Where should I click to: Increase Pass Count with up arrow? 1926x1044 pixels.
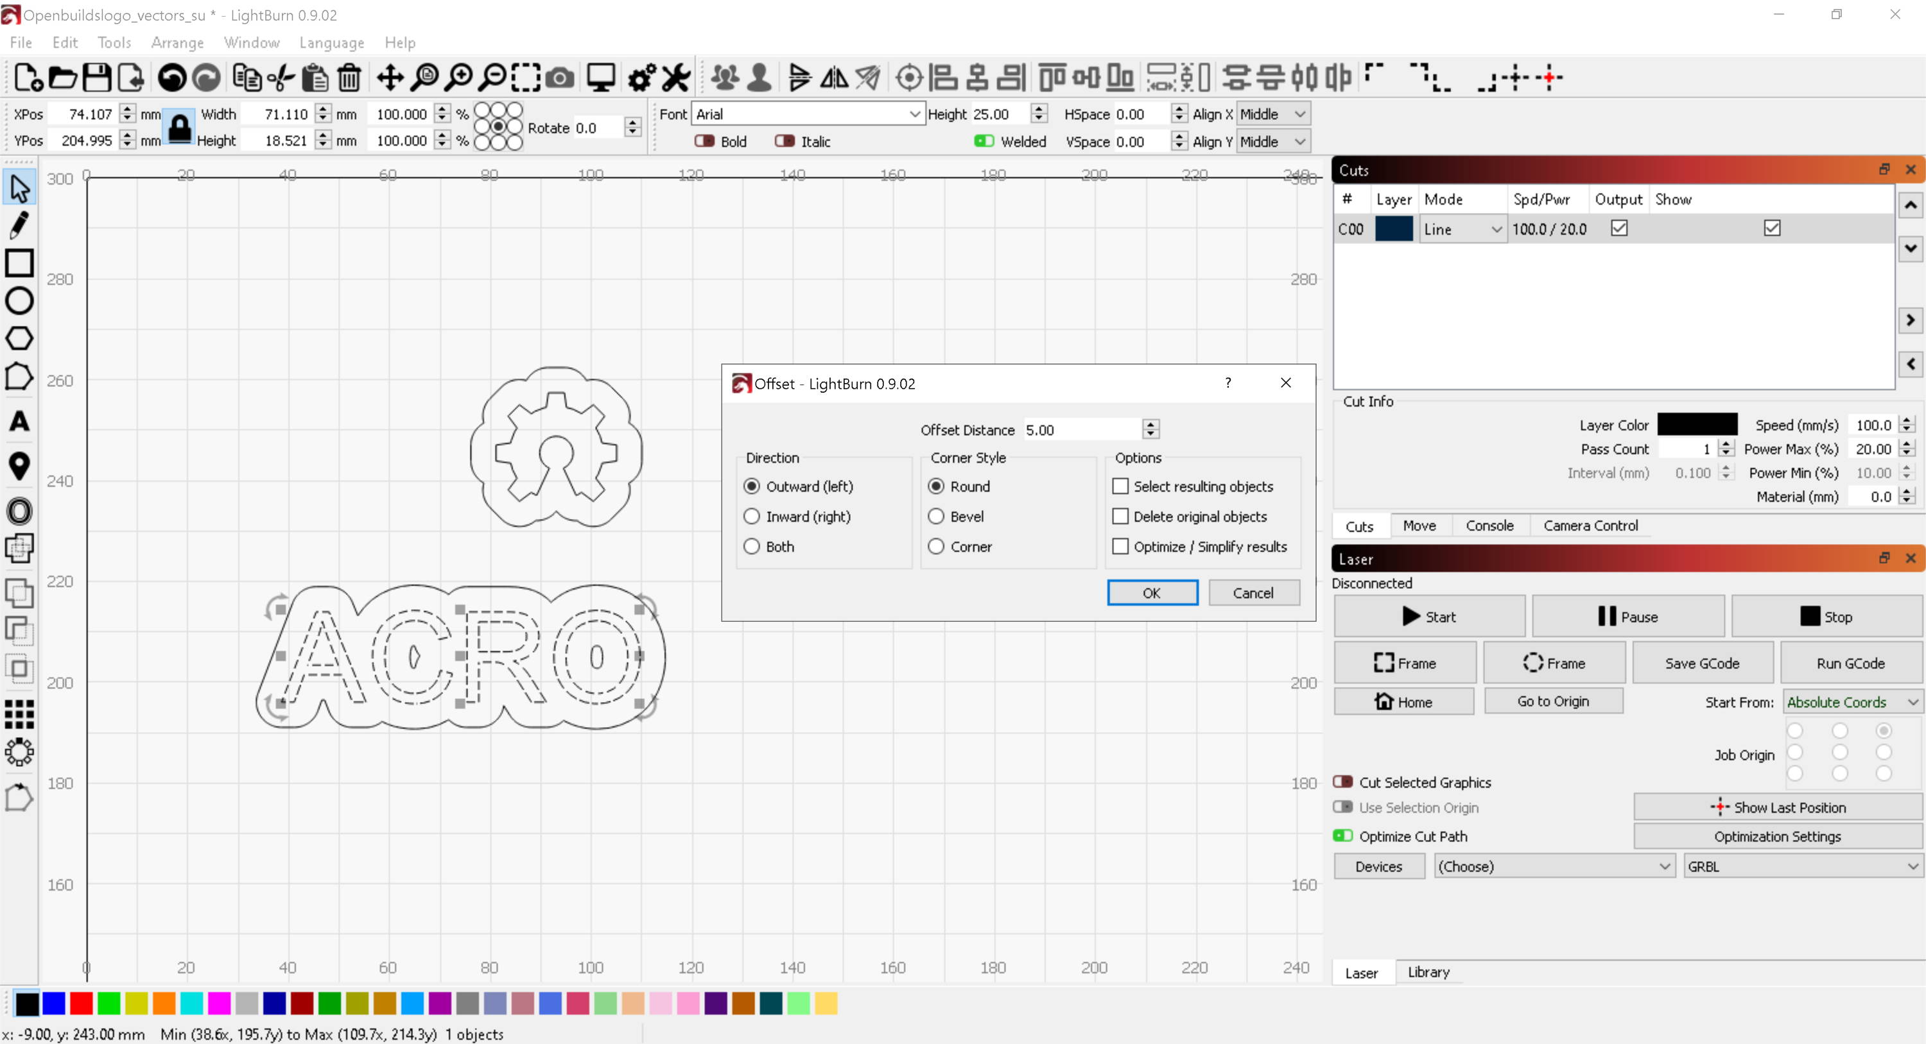click(x=1726, y=443)
